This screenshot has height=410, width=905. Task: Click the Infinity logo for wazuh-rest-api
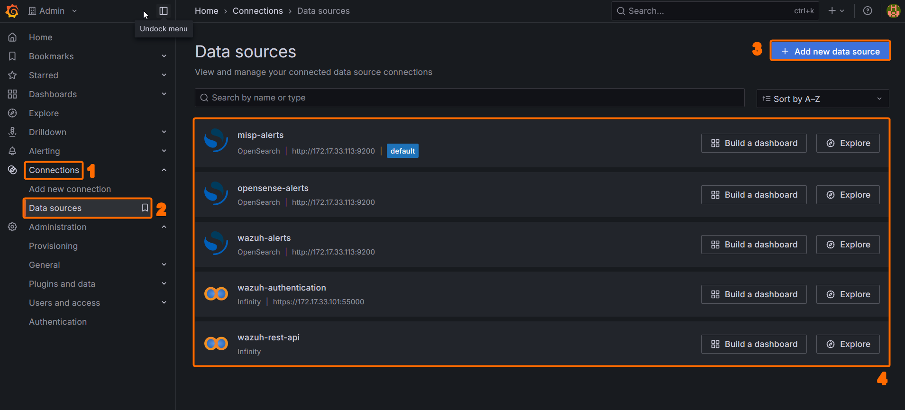[216, 344]
